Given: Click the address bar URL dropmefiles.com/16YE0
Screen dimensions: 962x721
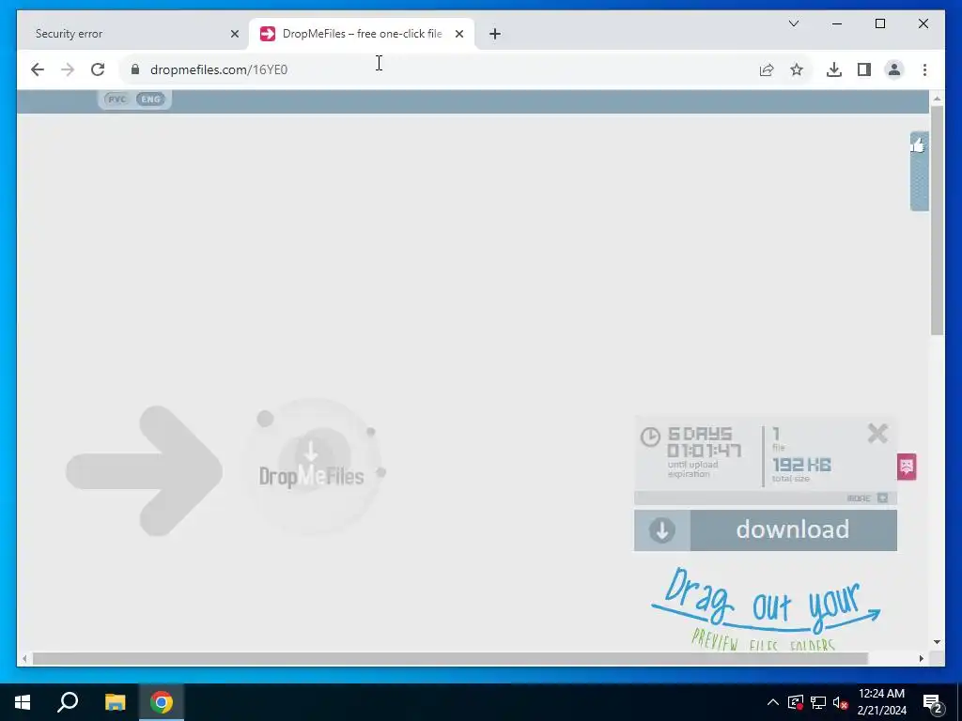Looking at the screenshot, I should (219, 69).
